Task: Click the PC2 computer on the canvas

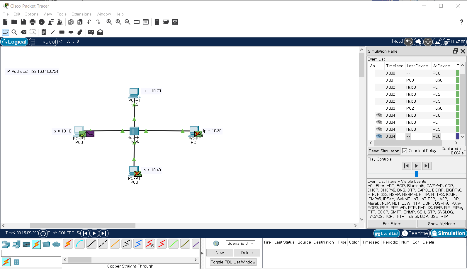Action: pyautogui.click(x=134, y=93)
